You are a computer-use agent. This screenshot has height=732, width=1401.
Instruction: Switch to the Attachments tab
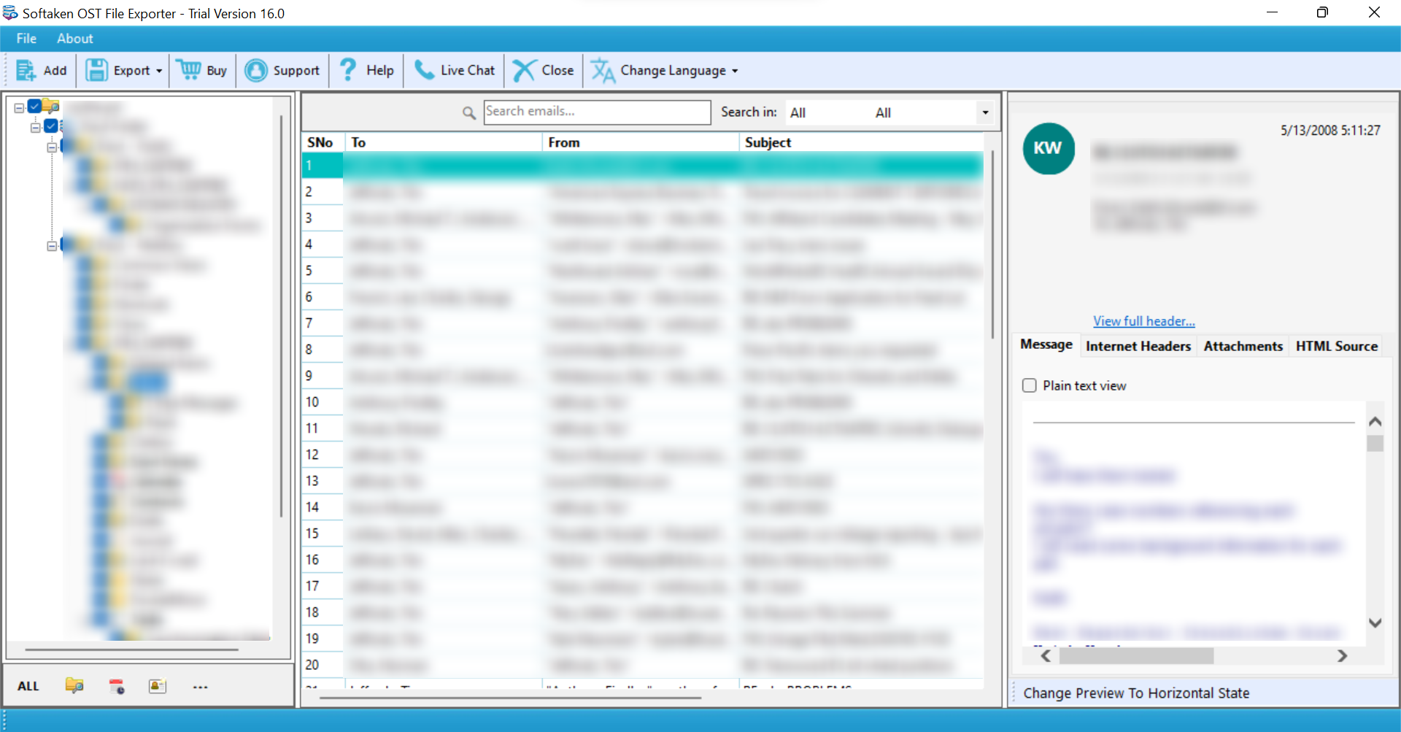pos(1243,346)
